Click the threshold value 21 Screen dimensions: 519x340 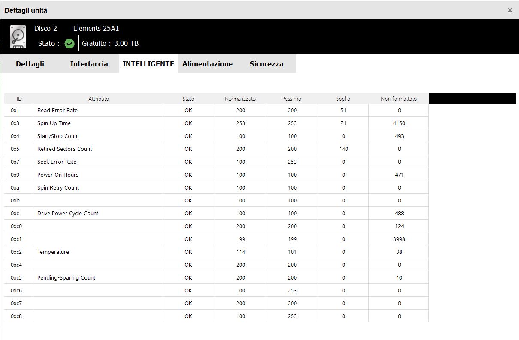click(344, 123)
